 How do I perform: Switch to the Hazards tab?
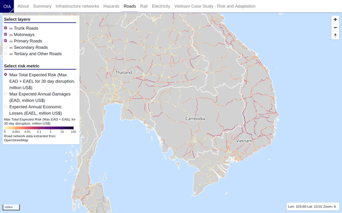(x=111, y=7)
